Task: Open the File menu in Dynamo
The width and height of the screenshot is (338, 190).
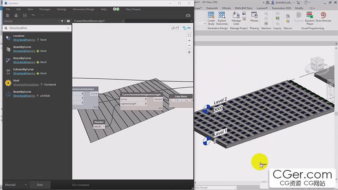Action: [8, 9]
